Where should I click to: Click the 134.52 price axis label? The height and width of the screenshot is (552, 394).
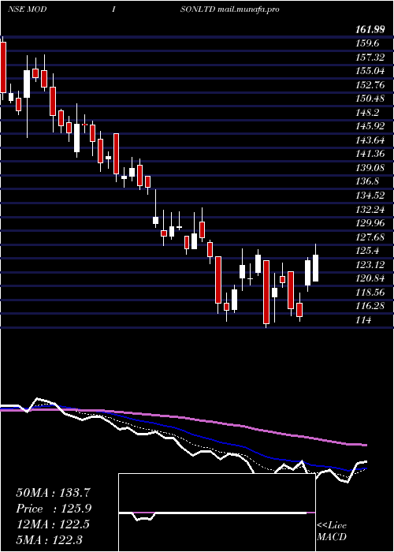point(371,196)
